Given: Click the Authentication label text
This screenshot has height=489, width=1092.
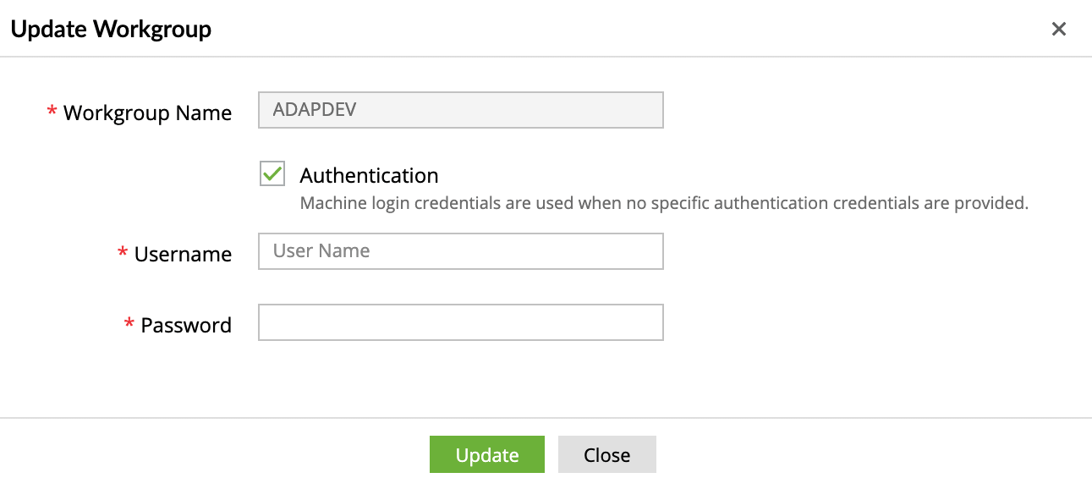Looking at the screenshot, I should pyautogui.click(x=369, y=175).
